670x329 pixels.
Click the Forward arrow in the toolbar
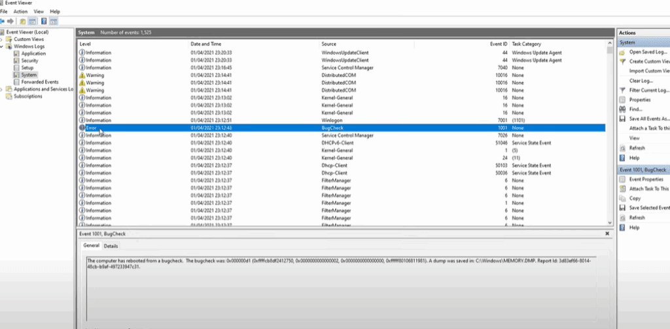coord(11,21)
